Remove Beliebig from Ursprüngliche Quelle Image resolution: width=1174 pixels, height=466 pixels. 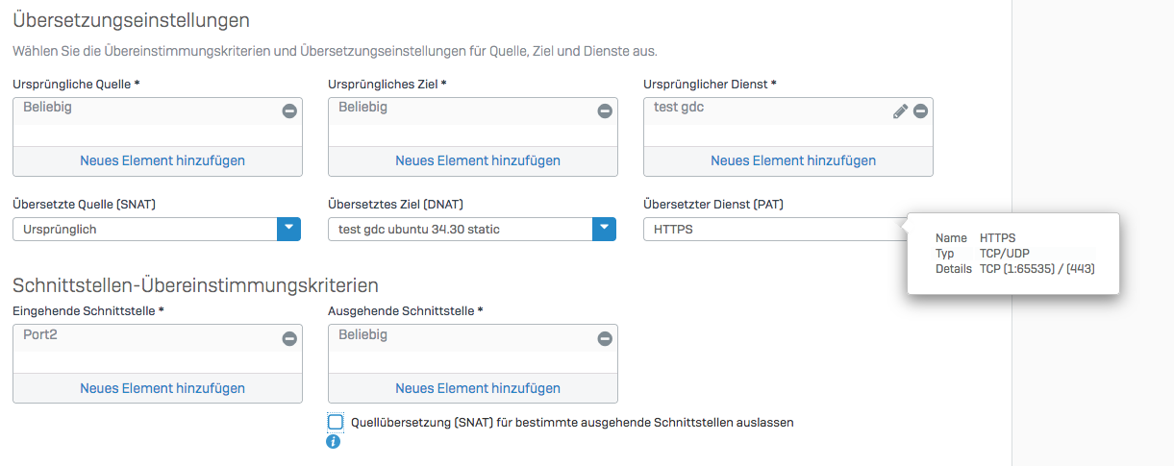[289, 111]
